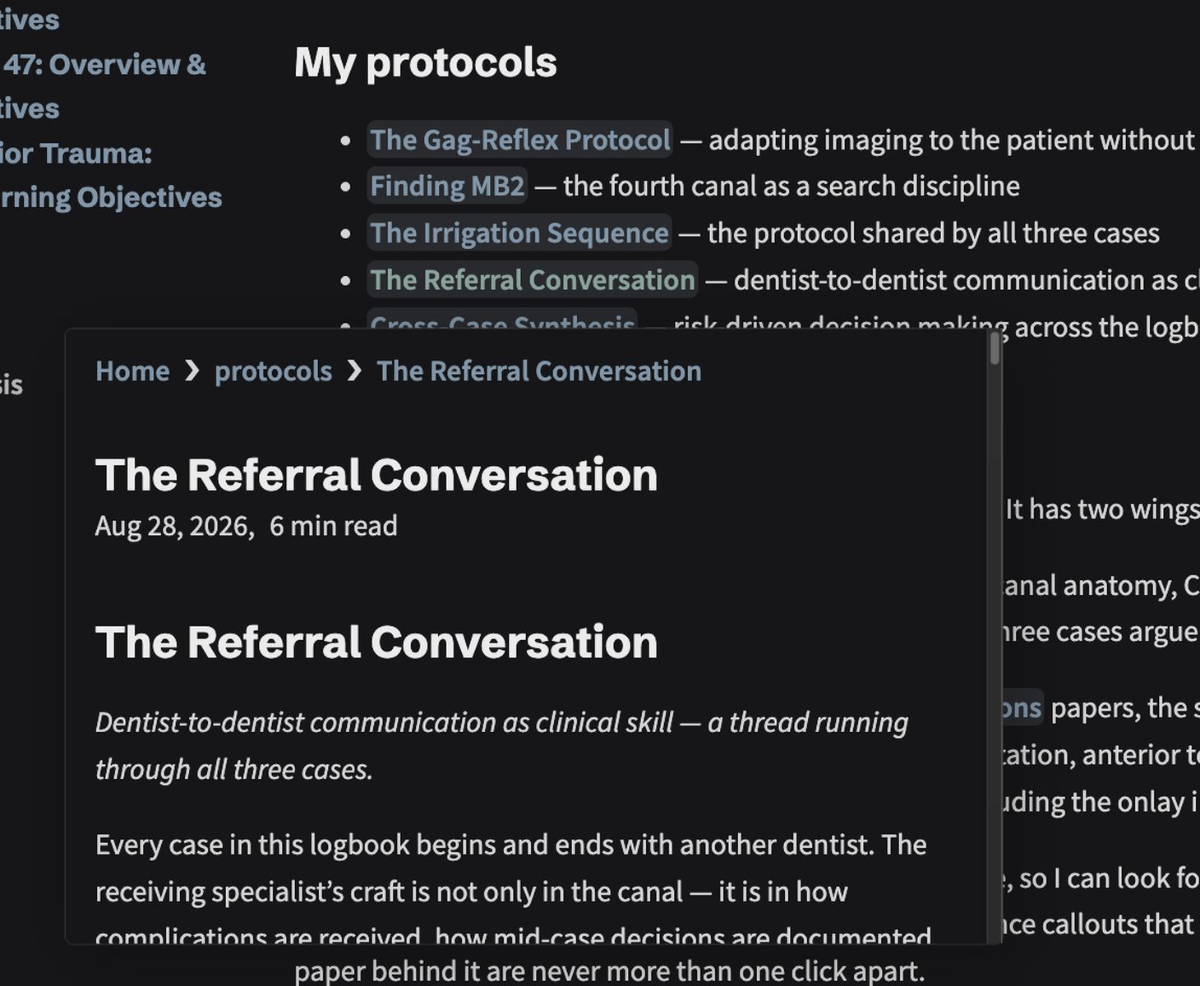Viewport: 1200px width, 986px height.
Task: Go to protocols breadcrumb item
Action: click(274, 371)
